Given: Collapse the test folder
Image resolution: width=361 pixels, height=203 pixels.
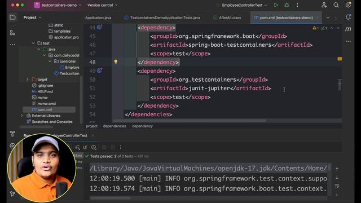Looking at the screenshot, I should tap(33, 43).
